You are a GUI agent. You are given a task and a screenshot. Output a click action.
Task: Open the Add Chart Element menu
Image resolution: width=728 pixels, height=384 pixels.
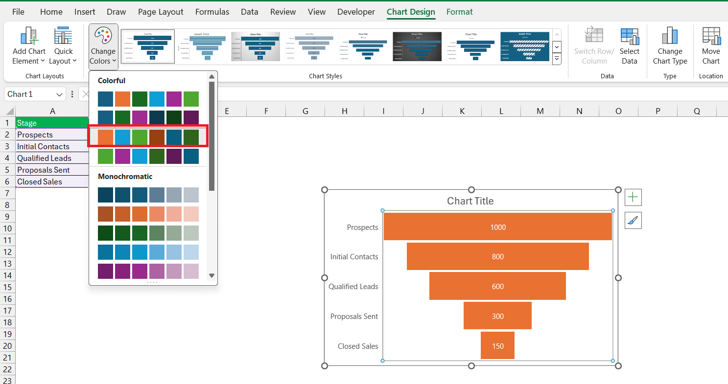29,46
